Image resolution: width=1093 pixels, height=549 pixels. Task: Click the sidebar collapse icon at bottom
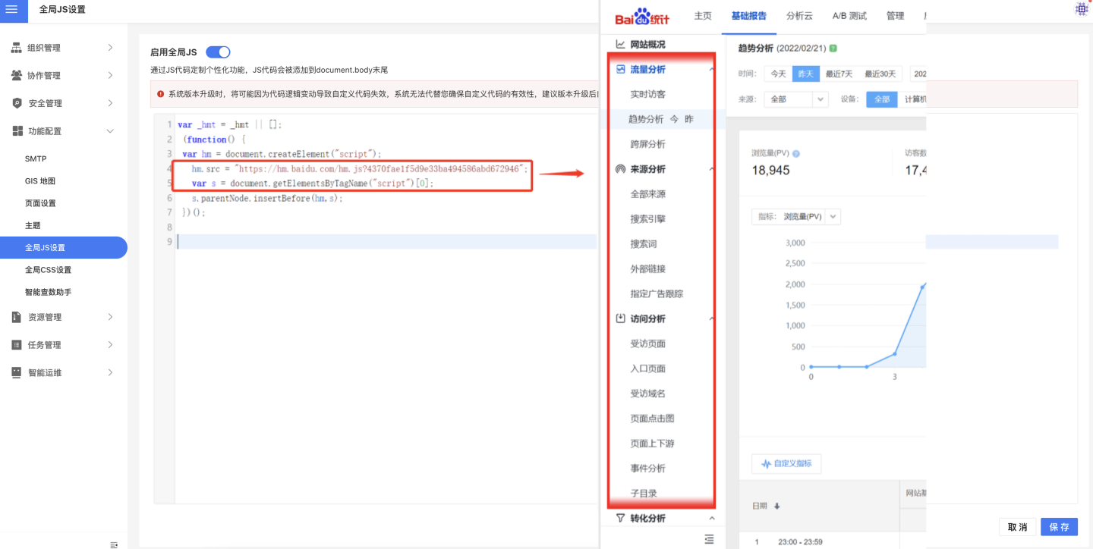pos(114,544)
